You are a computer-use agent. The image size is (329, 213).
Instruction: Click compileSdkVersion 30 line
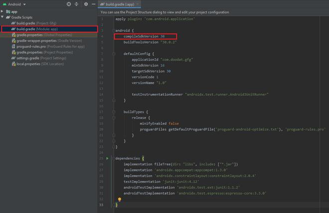coord(144,36)
